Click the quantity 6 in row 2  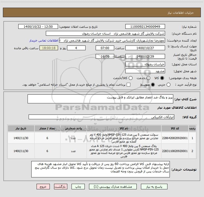click(x=47, y=151)
